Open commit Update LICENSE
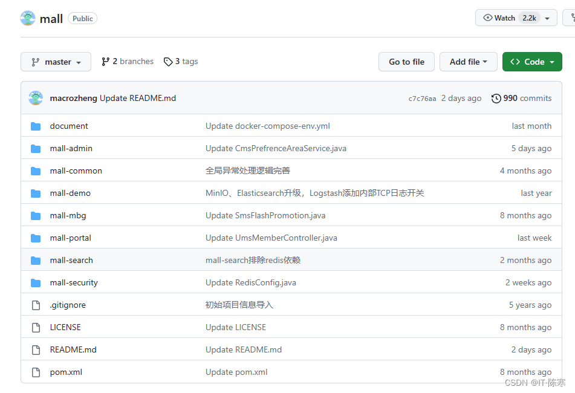The image size is (575, 393). (236, 327)
